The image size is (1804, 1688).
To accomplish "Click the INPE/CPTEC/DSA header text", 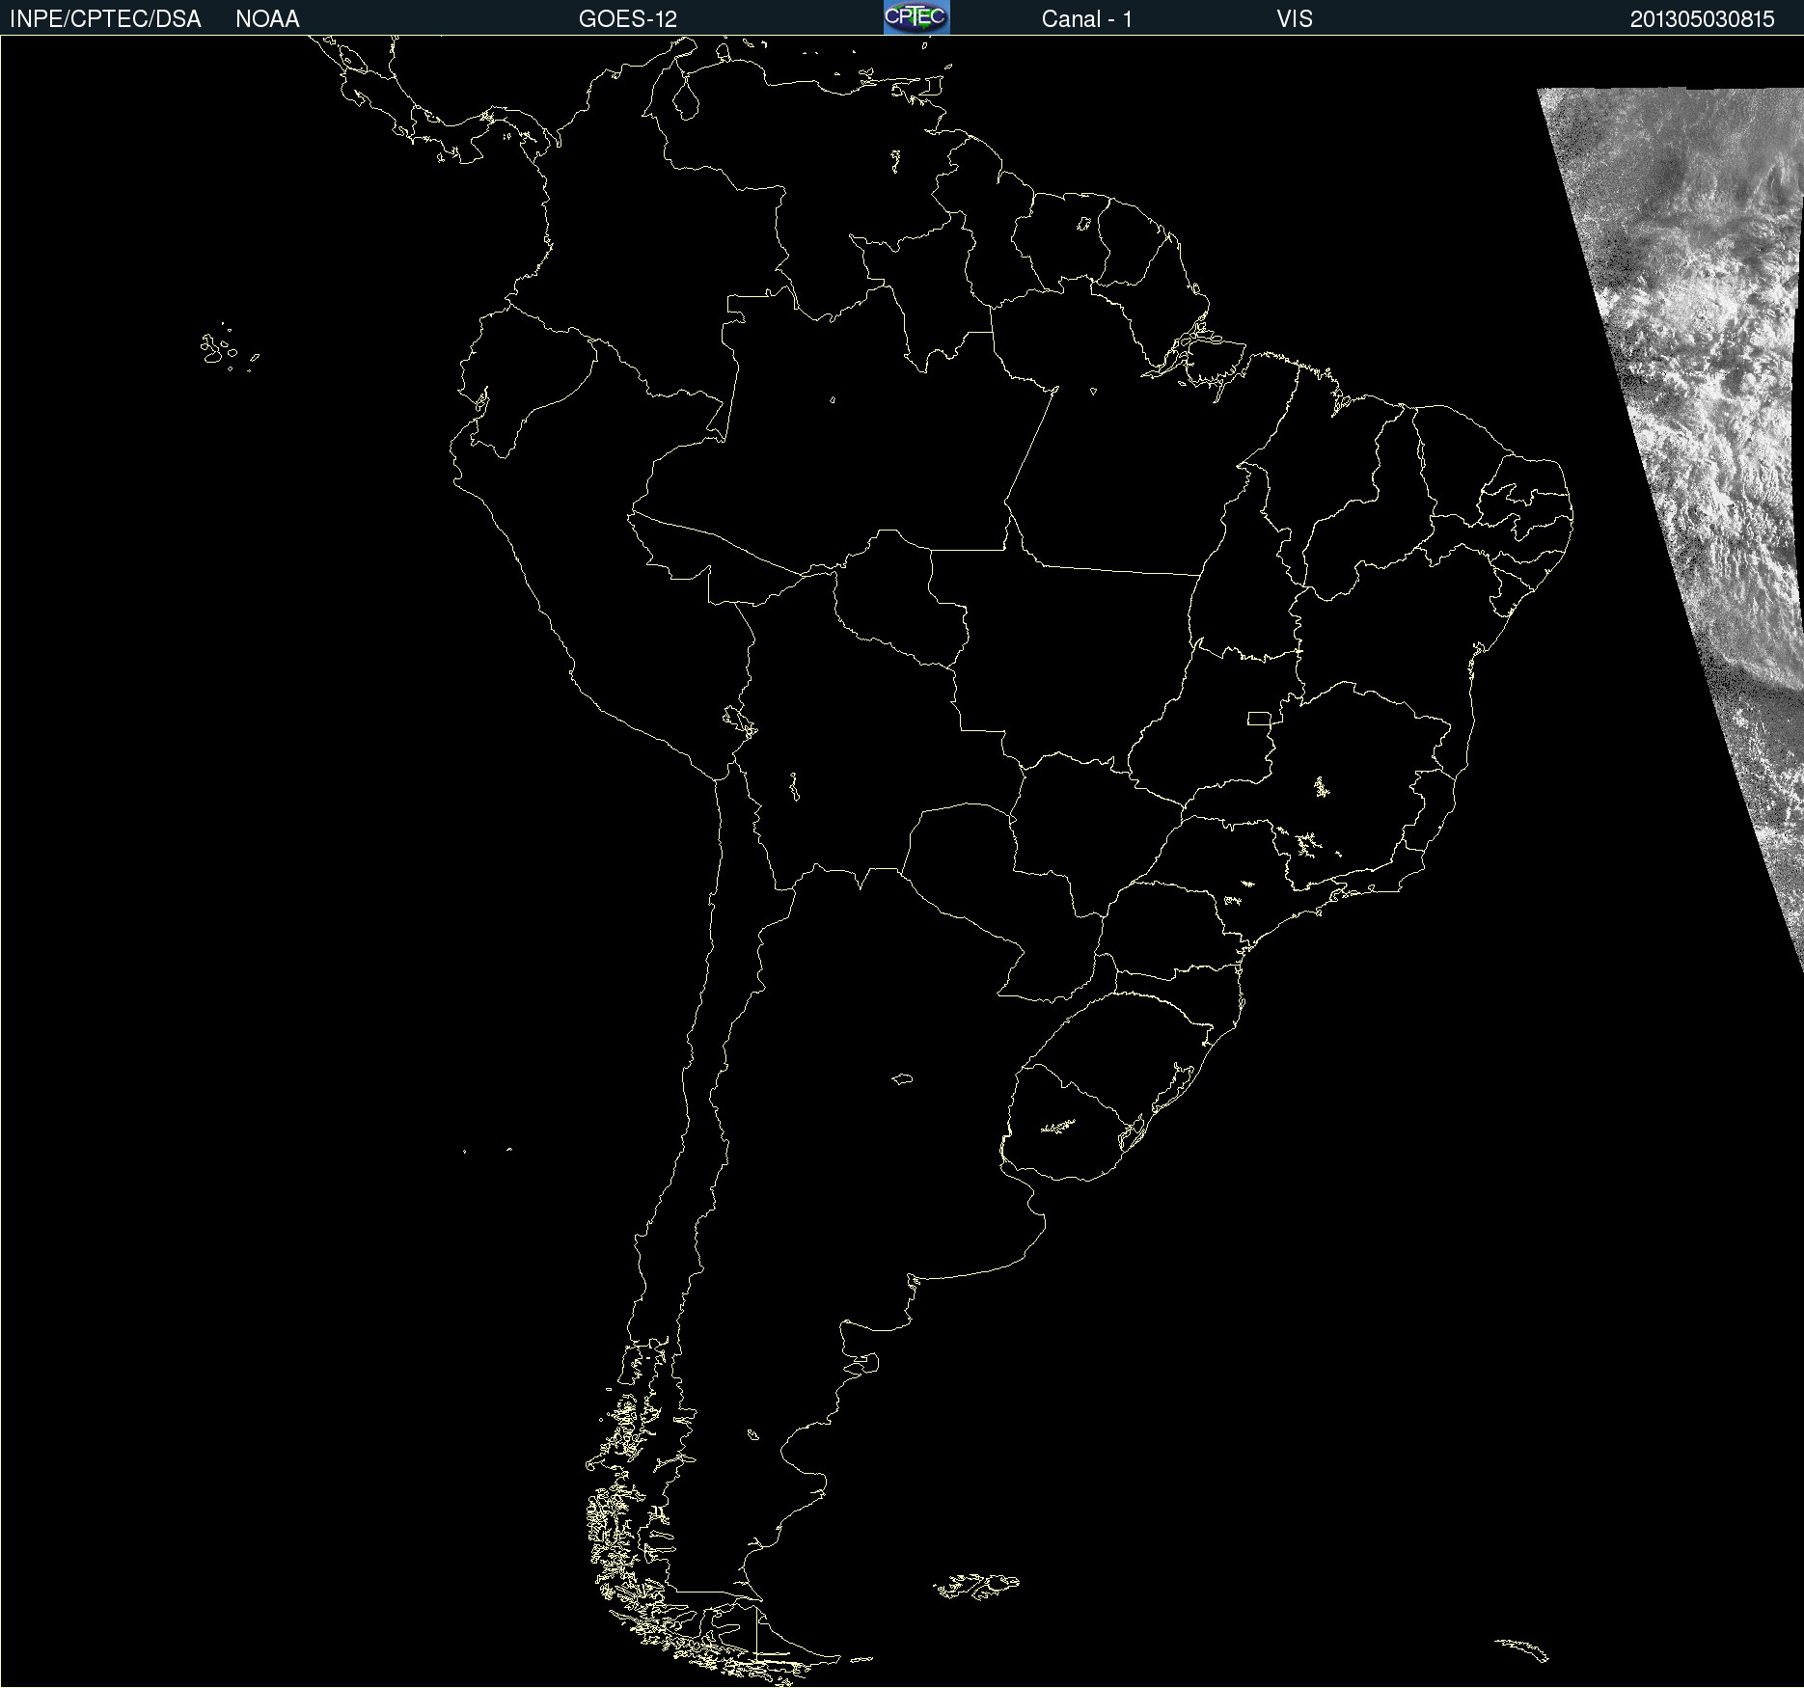I will 105,19.
